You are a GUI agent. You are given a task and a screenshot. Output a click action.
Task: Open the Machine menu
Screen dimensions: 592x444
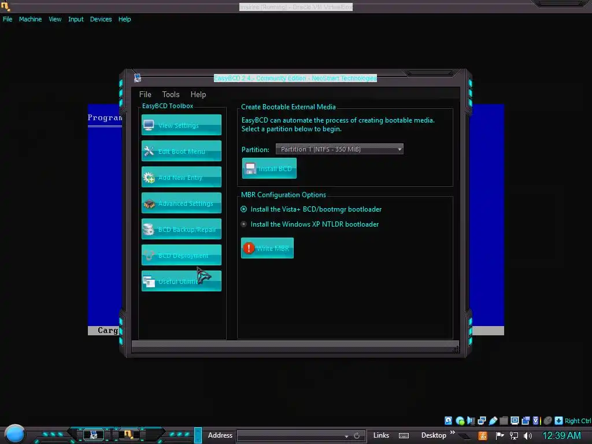point(30,19)
